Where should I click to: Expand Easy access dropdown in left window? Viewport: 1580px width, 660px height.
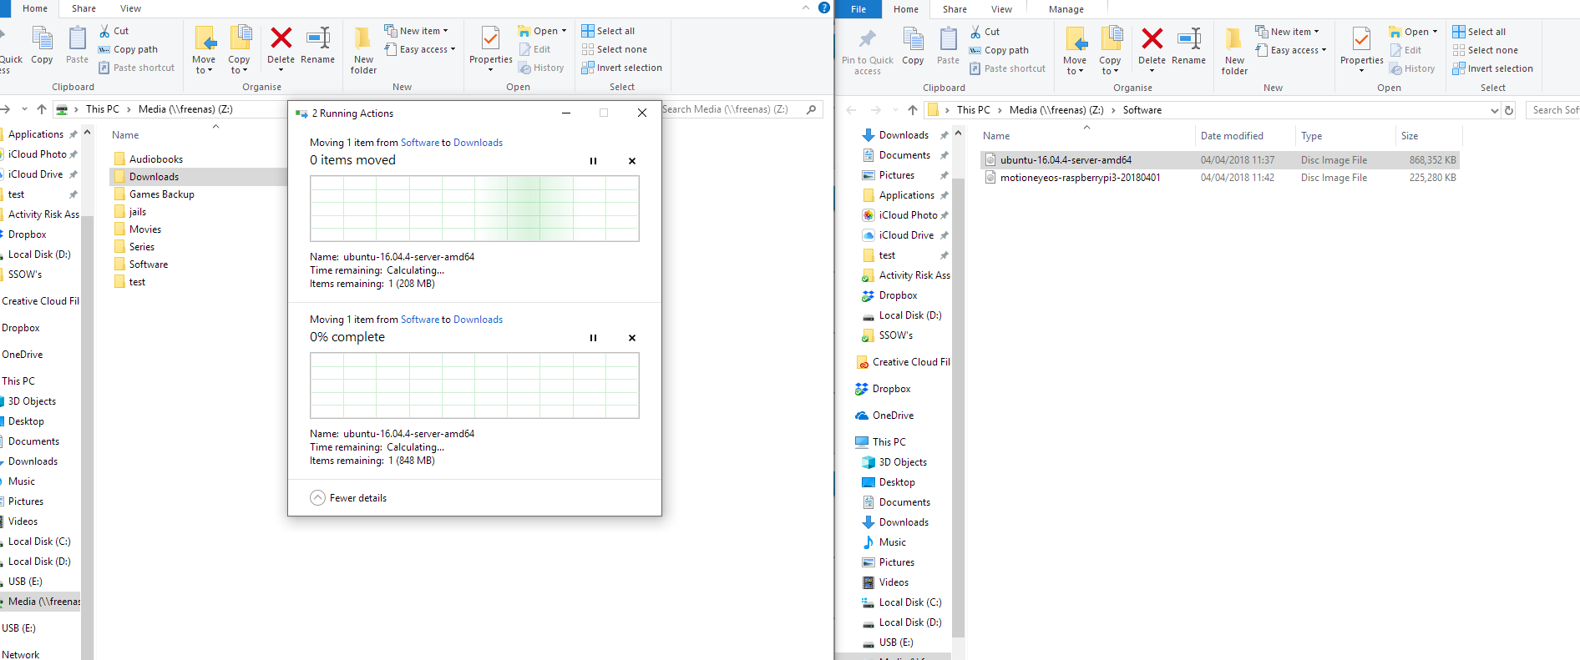coord(428,49)
